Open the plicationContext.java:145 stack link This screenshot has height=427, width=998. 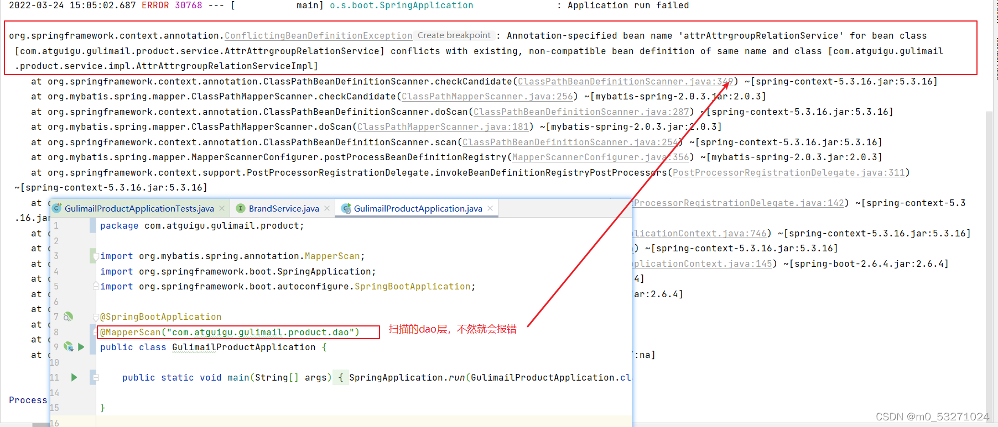[x=703, y=264]
